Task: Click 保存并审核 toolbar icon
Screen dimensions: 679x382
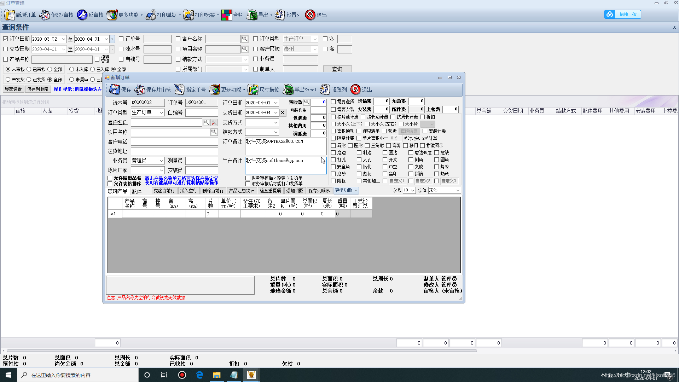Action: point(140,89)
